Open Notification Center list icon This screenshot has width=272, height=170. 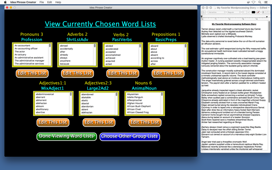pos(266,2)
